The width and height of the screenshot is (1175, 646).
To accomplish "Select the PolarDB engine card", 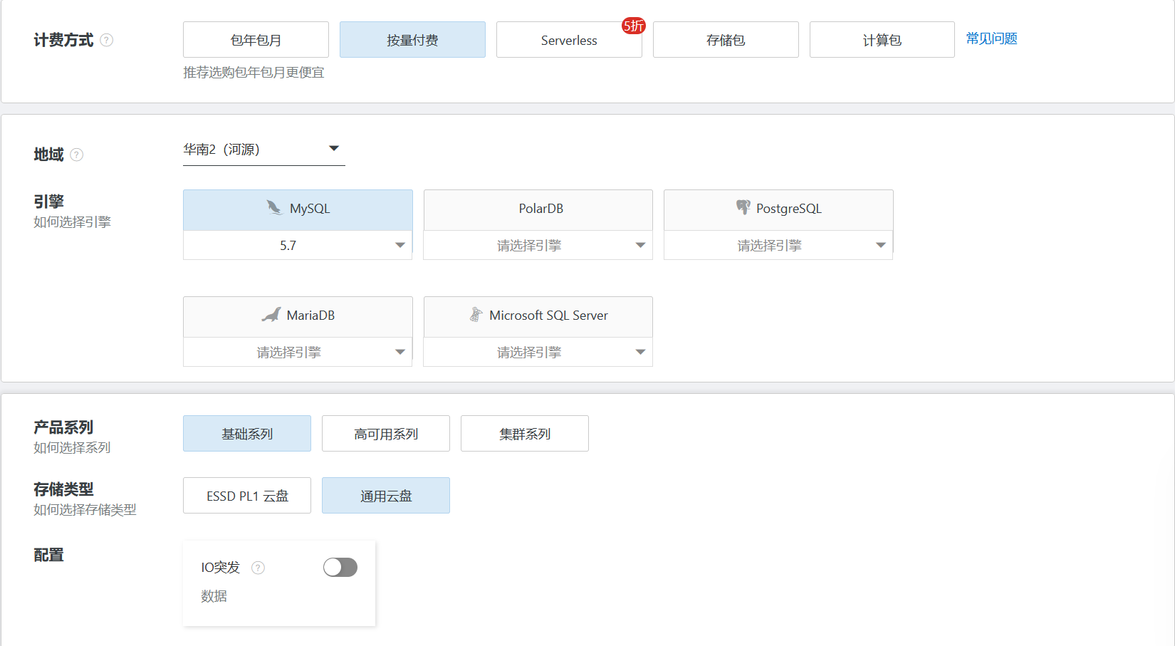I will coord(538,209).
